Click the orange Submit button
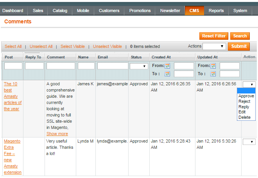The width and height of the screenshot is (258, 178). click(239, 46)
